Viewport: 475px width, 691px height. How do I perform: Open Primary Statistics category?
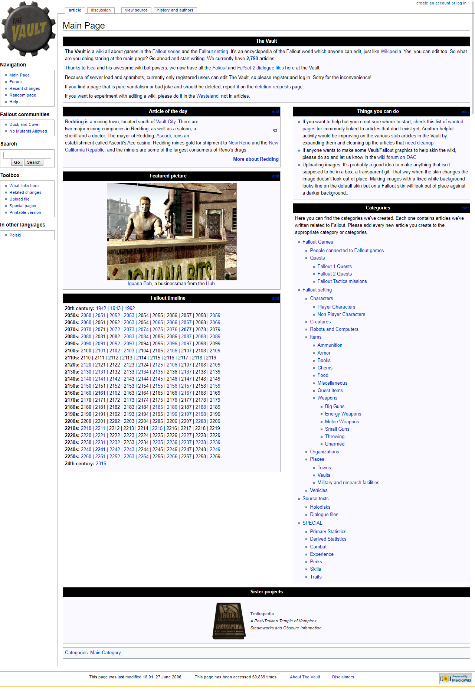coord(328,532)
